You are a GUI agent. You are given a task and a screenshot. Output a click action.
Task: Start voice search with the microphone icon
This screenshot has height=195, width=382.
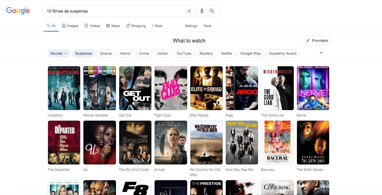point(202,11)
